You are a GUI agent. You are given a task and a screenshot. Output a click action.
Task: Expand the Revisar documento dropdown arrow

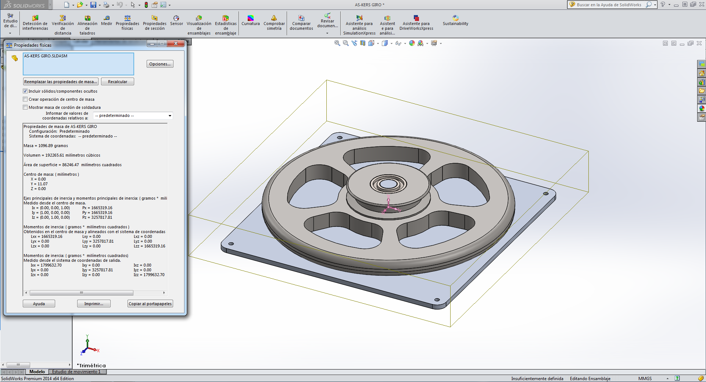327,33
